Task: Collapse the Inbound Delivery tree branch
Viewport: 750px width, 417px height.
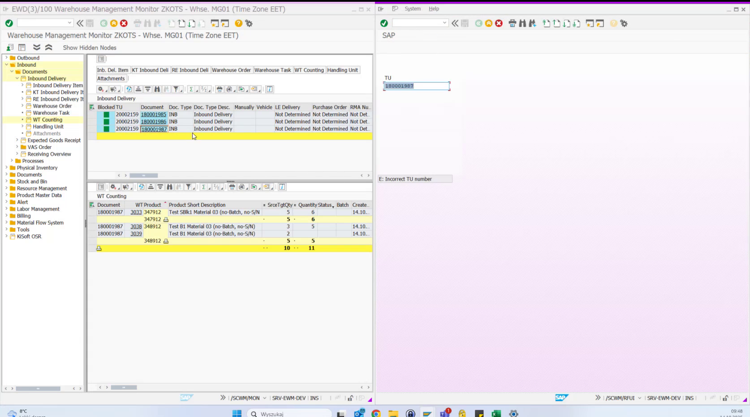Action: click(17, 78)
